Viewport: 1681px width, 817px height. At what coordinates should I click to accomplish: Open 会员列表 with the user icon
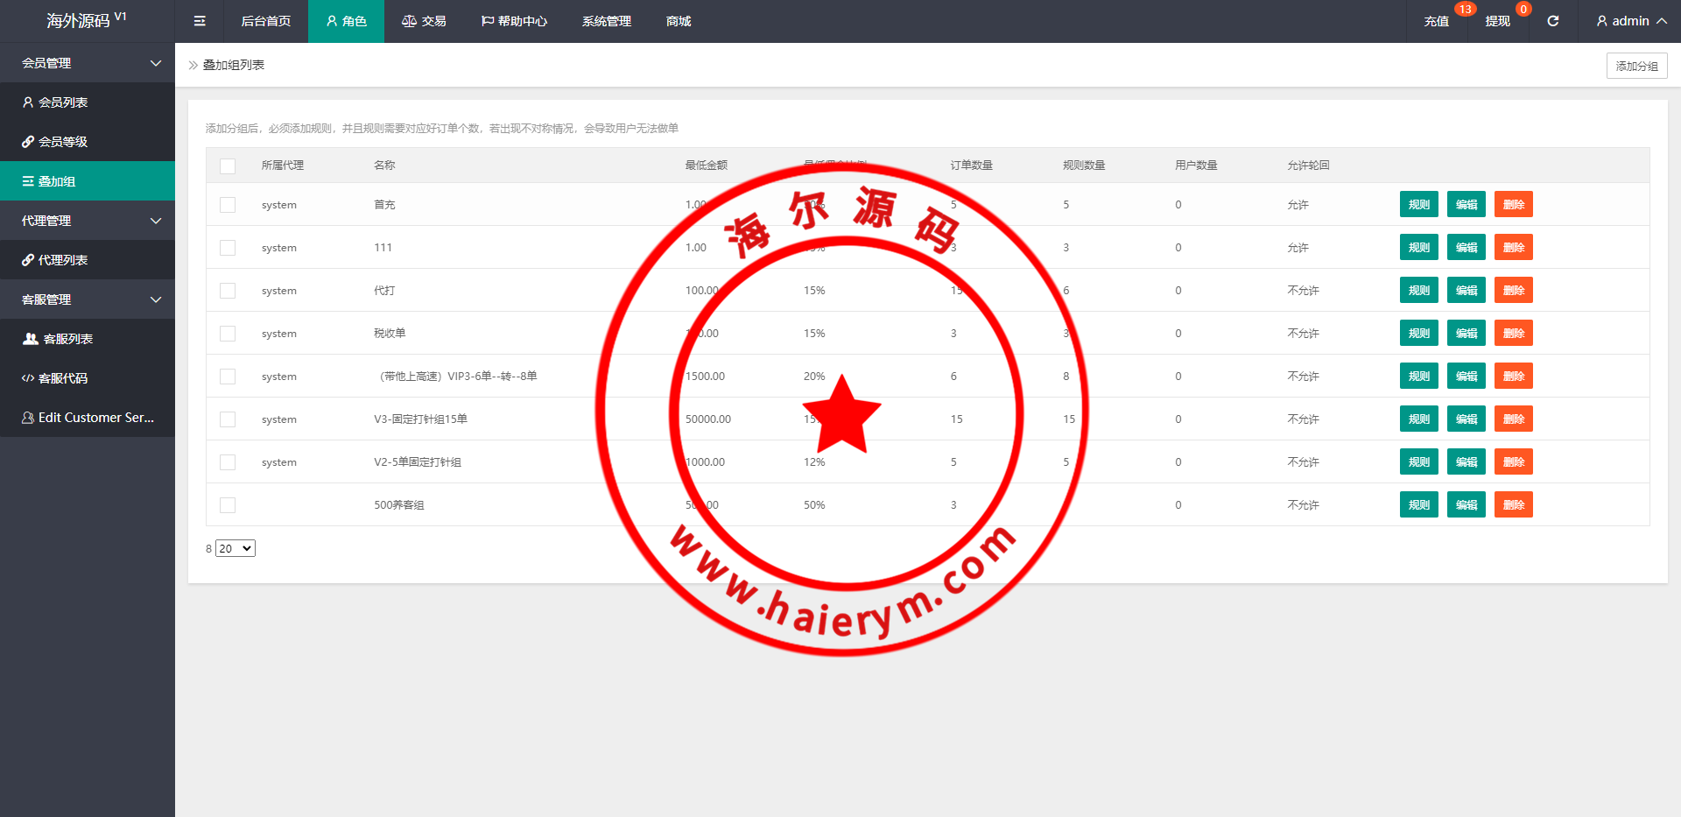click(54, 102)
